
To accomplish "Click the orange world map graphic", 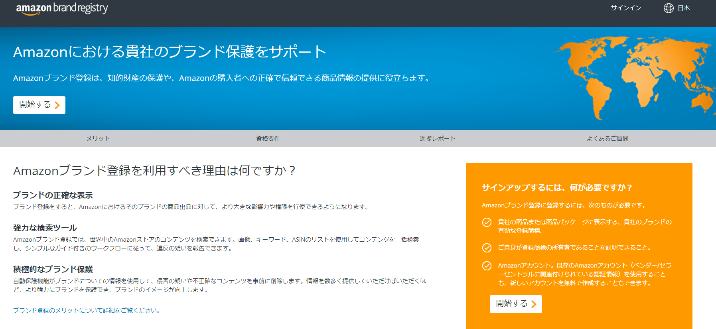I will click(634, 76).
